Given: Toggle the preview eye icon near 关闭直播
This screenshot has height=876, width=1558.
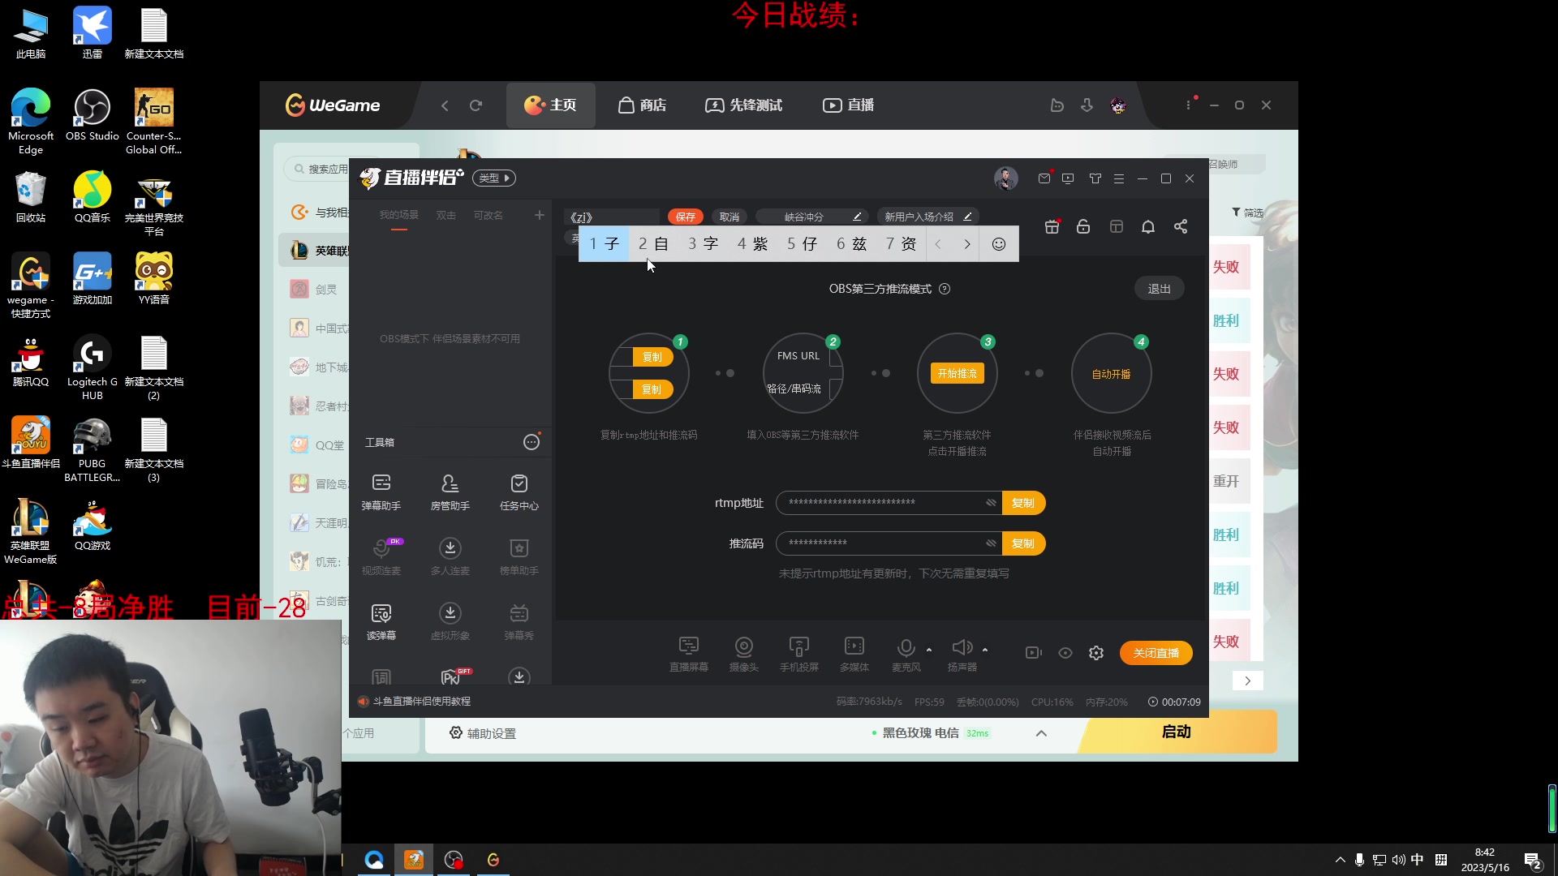Looking at the screenshot, I should click(1065, 653).
